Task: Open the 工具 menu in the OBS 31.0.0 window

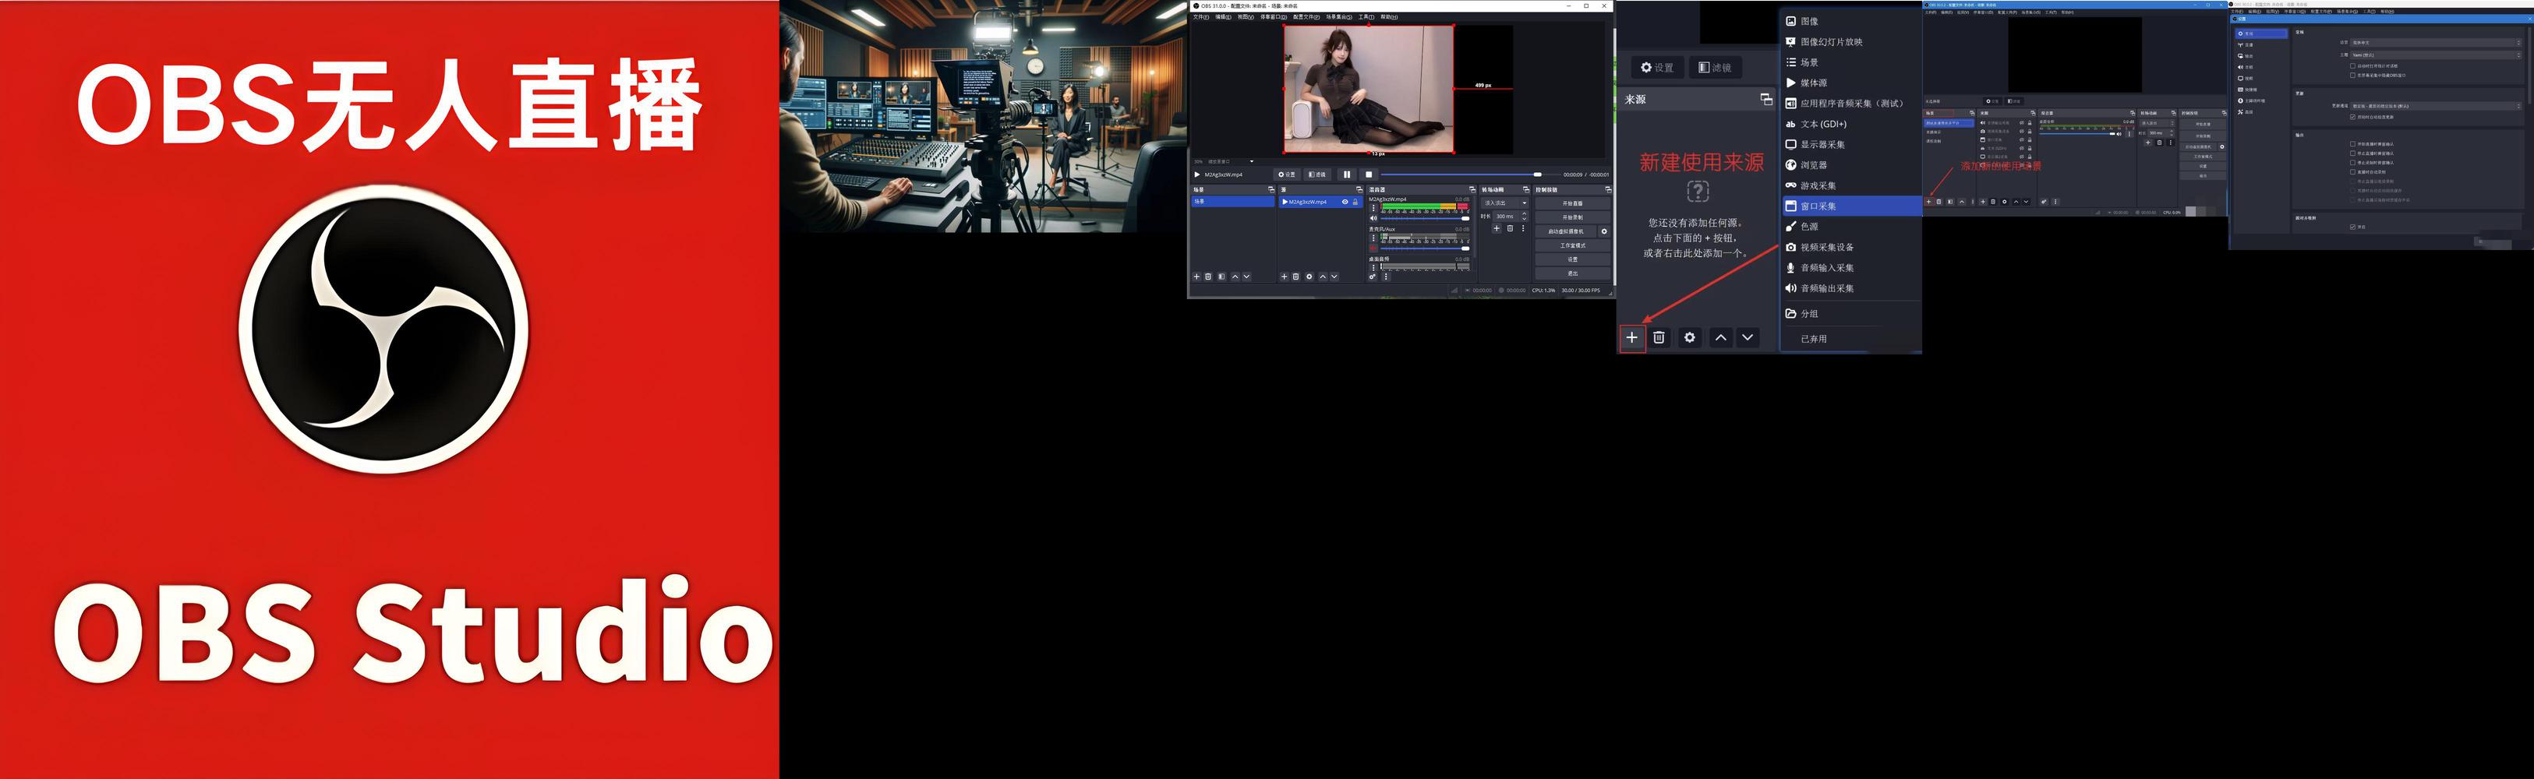Action: point(1366,16)
